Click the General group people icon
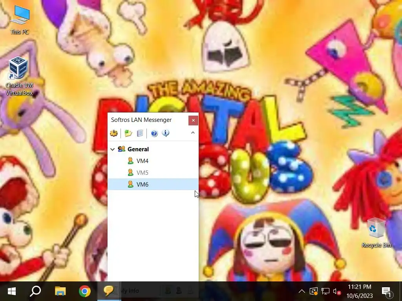This screenshot has width=402, height=301. tap(122, 149)
